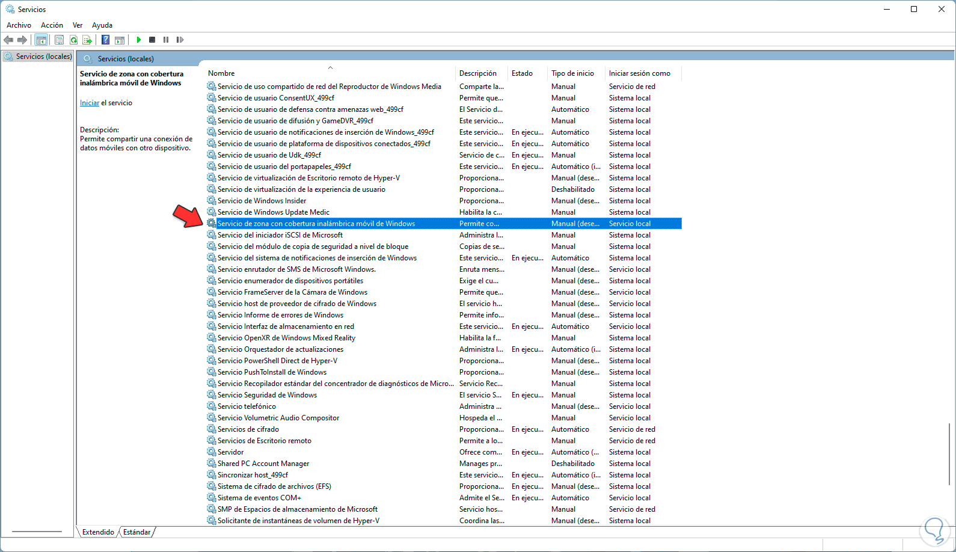Click the Iniciar link to start service

(90, 103)
